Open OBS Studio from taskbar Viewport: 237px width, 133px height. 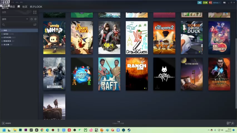75,130
